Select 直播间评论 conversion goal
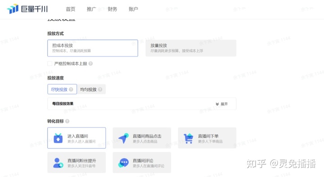 tap(142, 163)
